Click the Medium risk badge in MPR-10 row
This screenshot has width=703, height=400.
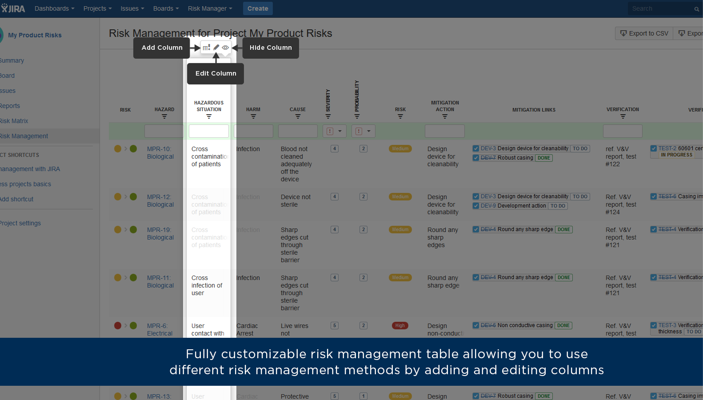click(400, 149)
